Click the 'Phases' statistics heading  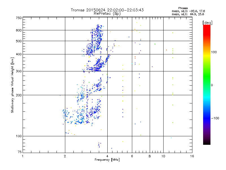click(183, 8)
